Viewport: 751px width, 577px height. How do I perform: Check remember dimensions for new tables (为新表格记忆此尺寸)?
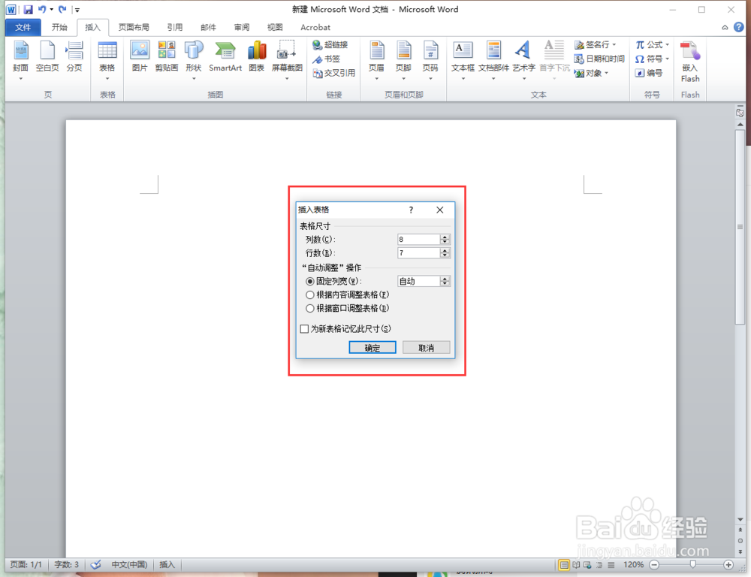[x=345, y=329]
